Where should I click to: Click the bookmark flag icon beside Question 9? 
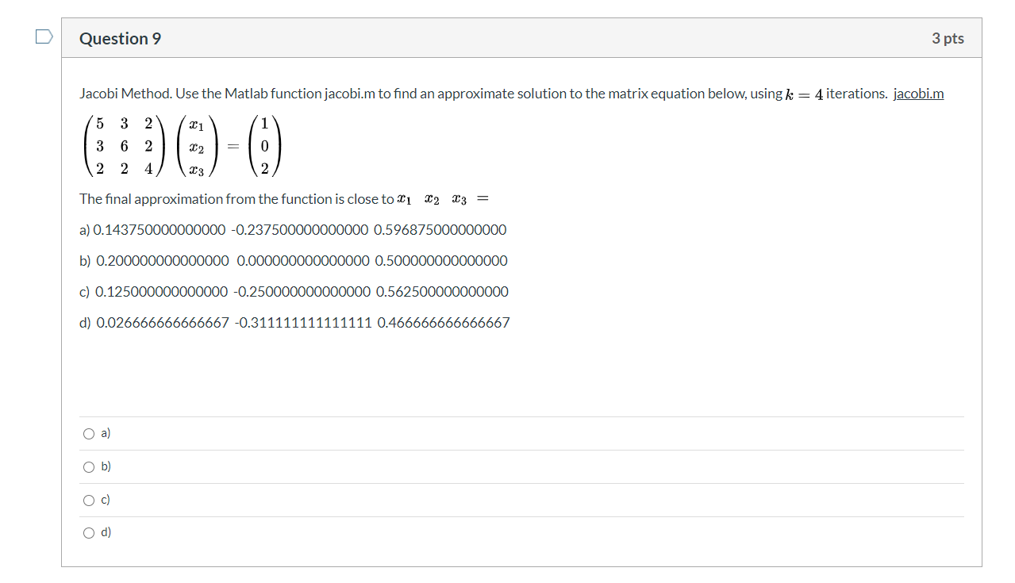click(x=44, y=35)
